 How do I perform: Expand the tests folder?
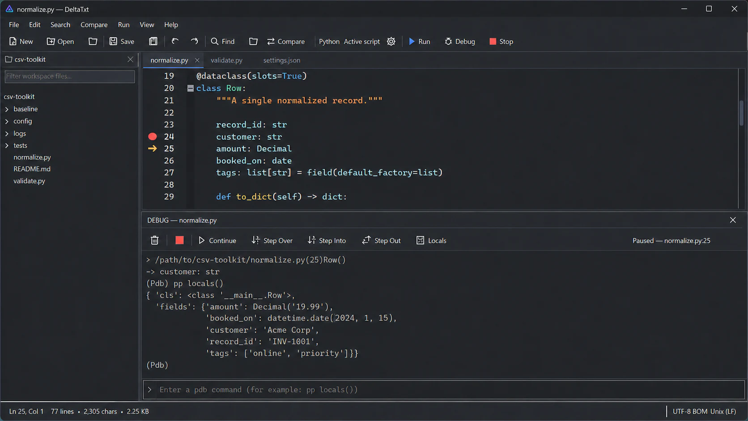coord(7,145)
